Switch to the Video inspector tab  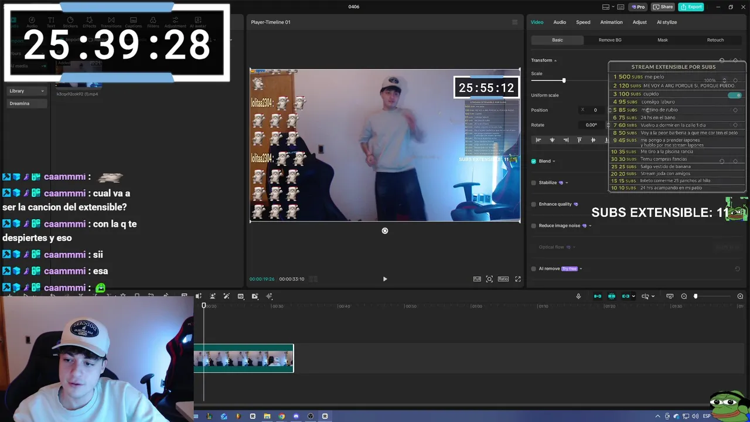click(x=537, y=22)
